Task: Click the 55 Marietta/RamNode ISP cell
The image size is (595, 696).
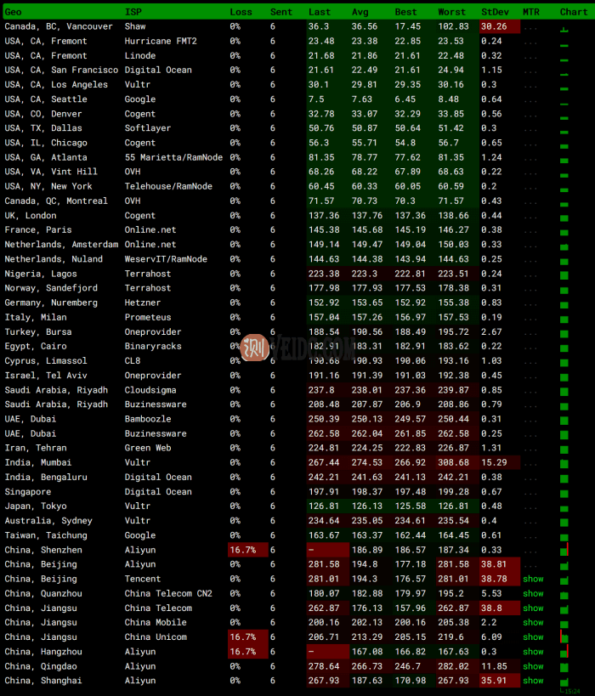Action: pos(173,157)
